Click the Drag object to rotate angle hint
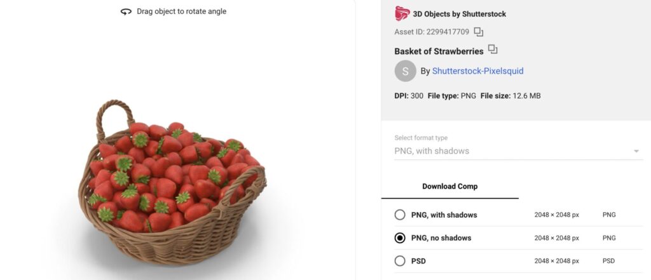Viewport: 651px width, 280px height. pos(181,11)
